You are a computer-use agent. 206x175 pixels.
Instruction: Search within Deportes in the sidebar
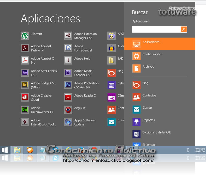pyautogui.click(x=160, y=122)
